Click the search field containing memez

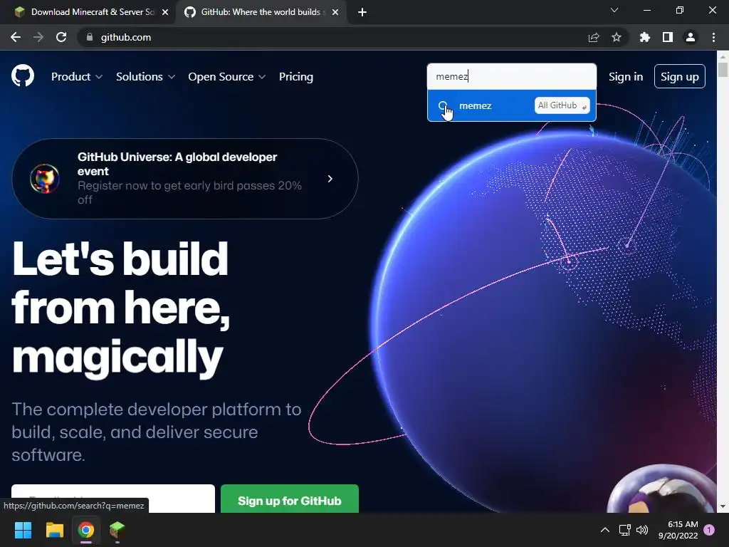(511, 76)
